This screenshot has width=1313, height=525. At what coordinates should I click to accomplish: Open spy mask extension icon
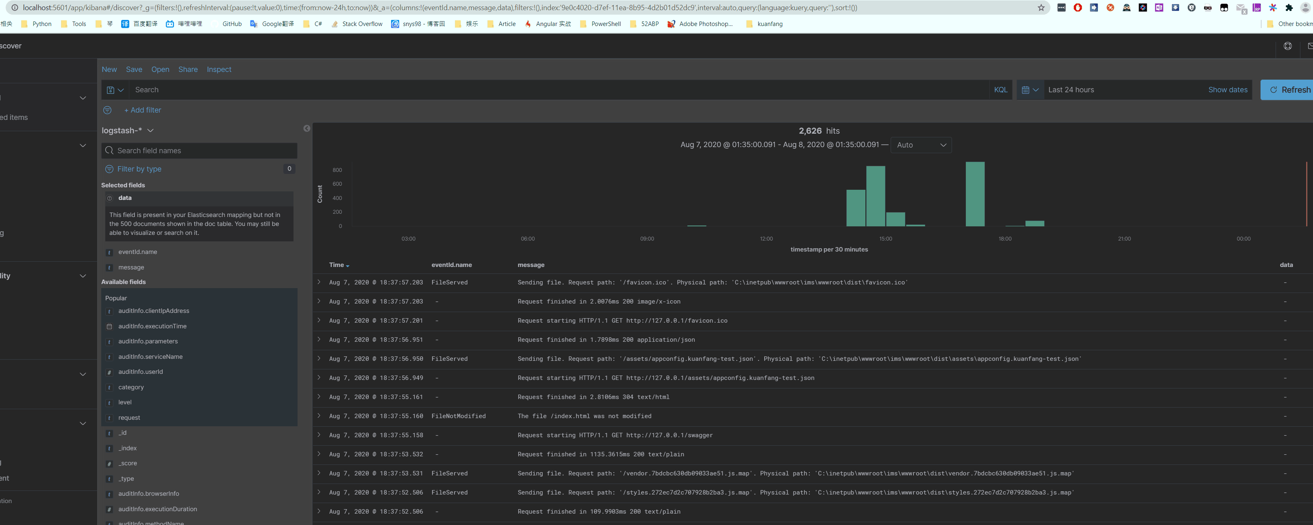1208,8
